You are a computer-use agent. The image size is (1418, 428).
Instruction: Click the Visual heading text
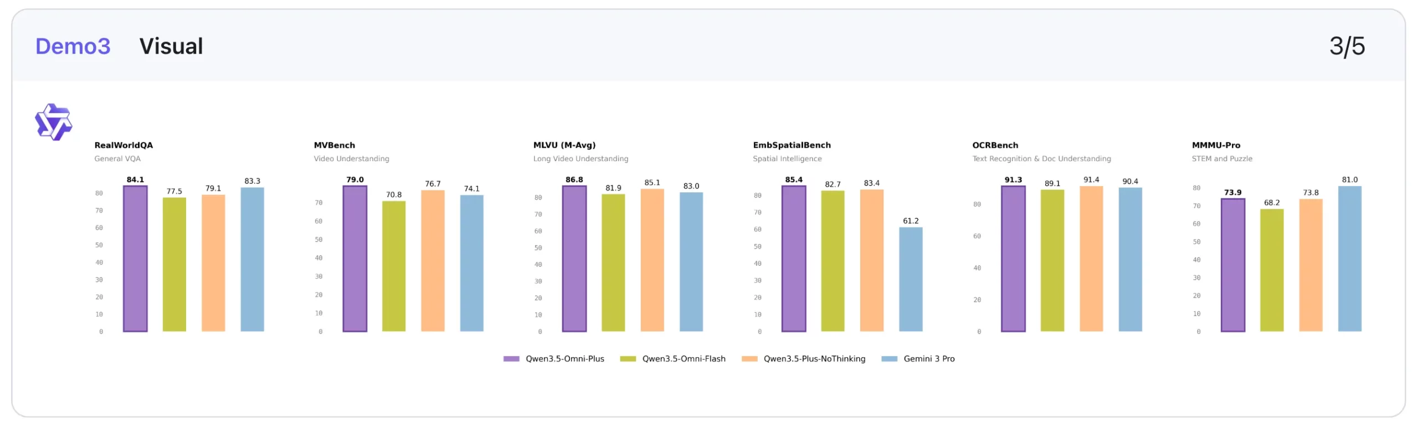click(171, 47)
